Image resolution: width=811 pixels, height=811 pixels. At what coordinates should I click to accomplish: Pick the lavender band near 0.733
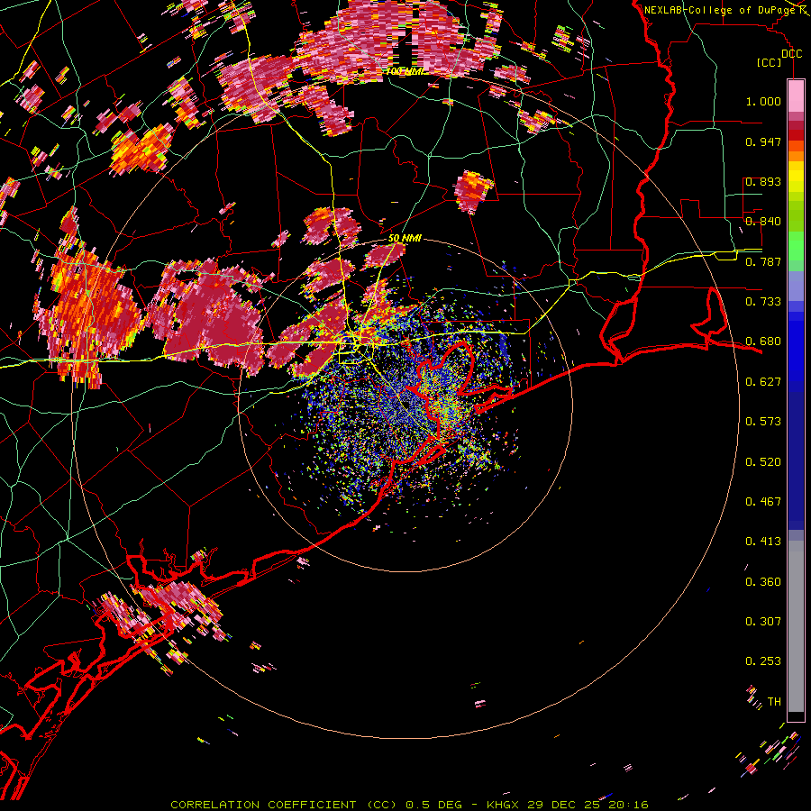click(796, 286)
